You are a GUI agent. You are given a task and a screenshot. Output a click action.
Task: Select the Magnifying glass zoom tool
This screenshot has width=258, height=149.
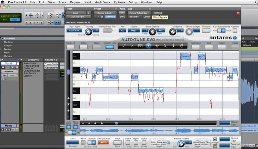point(165,46)
